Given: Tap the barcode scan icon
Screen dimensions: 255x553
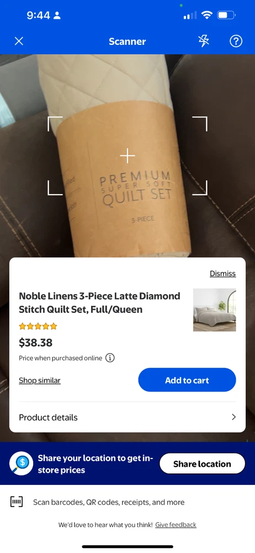Looking at the screenshot, I should point(16,502).
